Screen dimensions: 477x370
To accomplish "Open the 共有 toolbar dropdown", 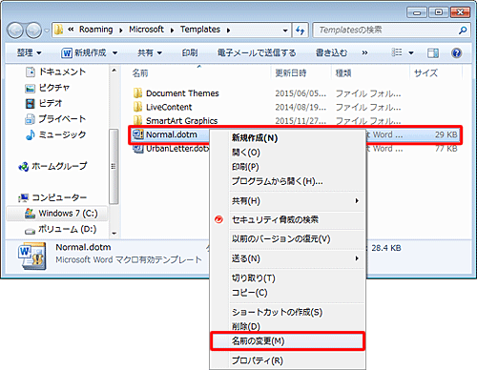I will (150, 53).
